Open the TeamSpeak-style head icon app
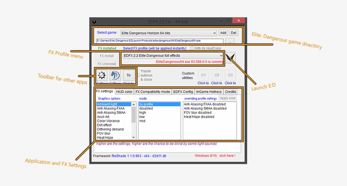This screenshot has height=186, width=347. pos(115,75)
